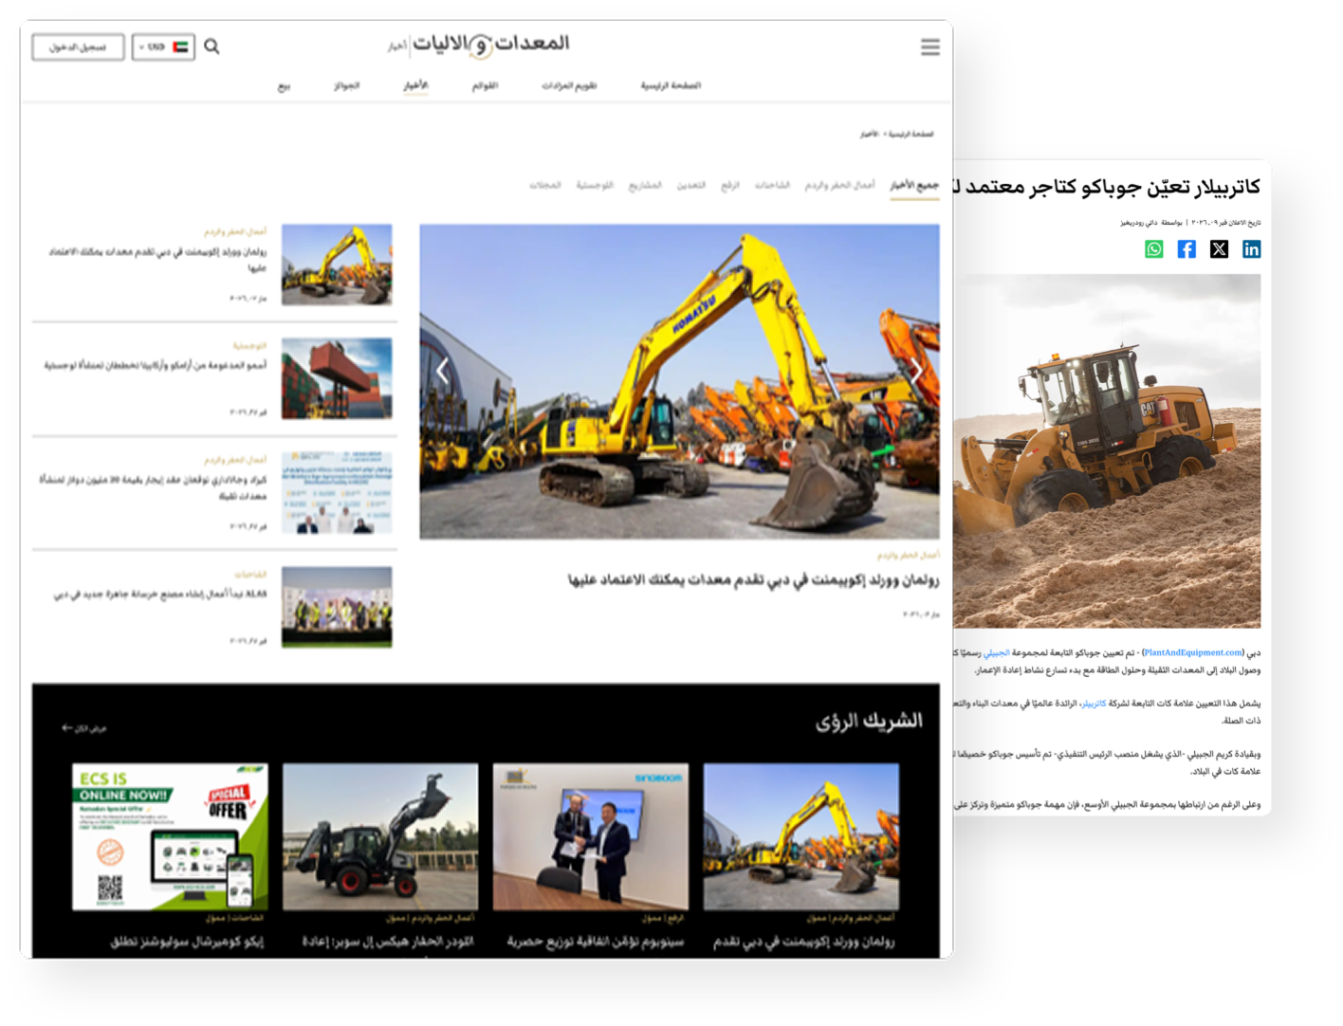Open الصفحة الرئيسية in the main navigation
Image resolution: width=1343 pixels, height=1026 pixels.
coord(670,85)
